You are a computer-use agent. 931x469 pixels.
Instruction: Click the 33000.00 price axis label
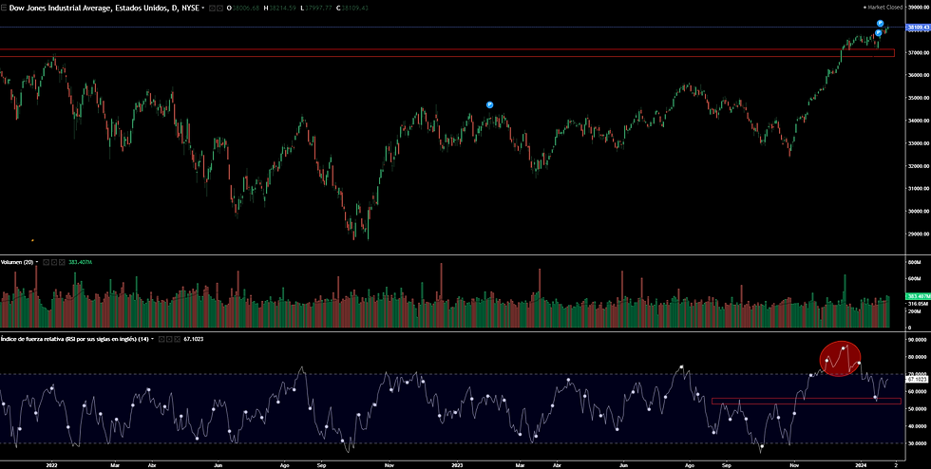coord(918,143)
